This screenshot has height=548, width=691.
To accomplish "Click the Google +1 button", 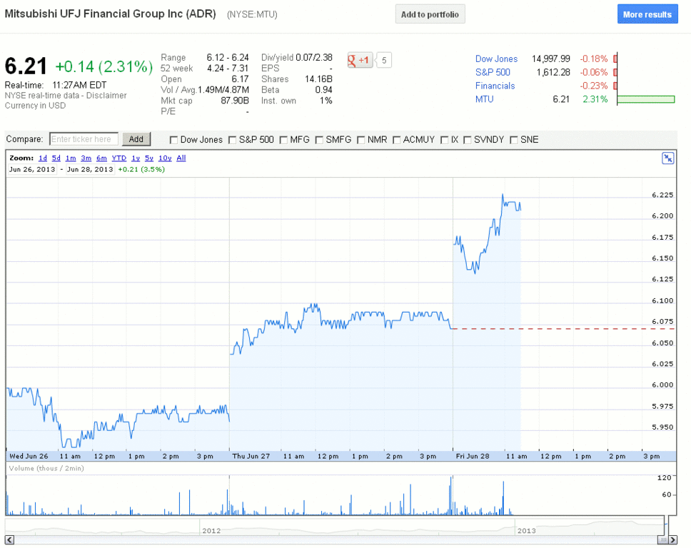I will 360,60.
